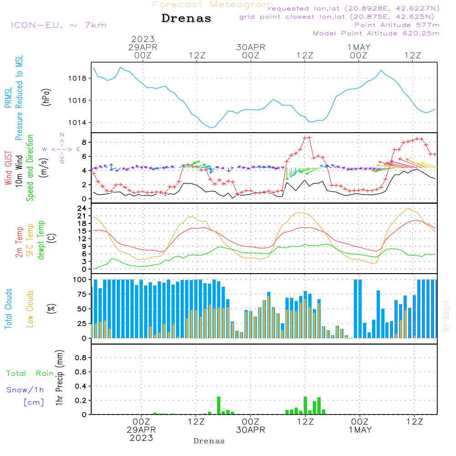
Task: Click the 'Total Rain' legend label
Action: pos(30,373)
